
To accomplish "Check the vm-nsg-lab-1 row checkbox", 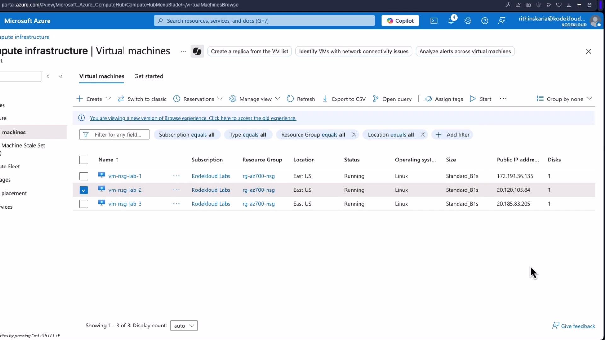I will coord(84,176).
